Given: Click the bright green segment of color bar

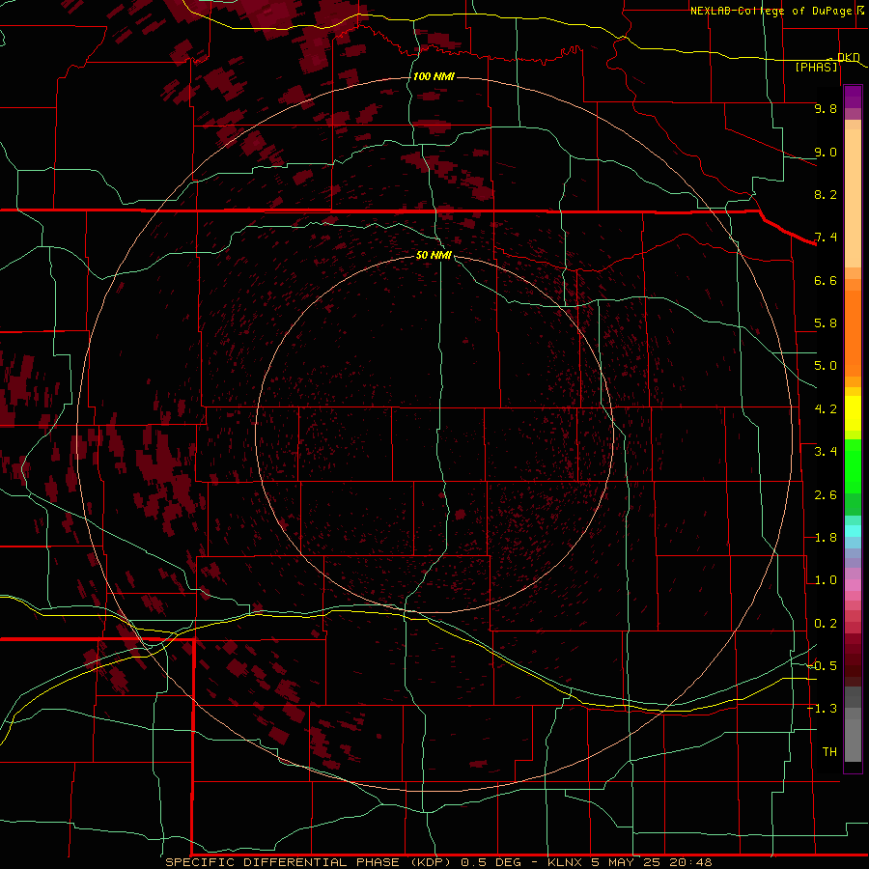Looking at the screenshot, I should pos(853,466).
